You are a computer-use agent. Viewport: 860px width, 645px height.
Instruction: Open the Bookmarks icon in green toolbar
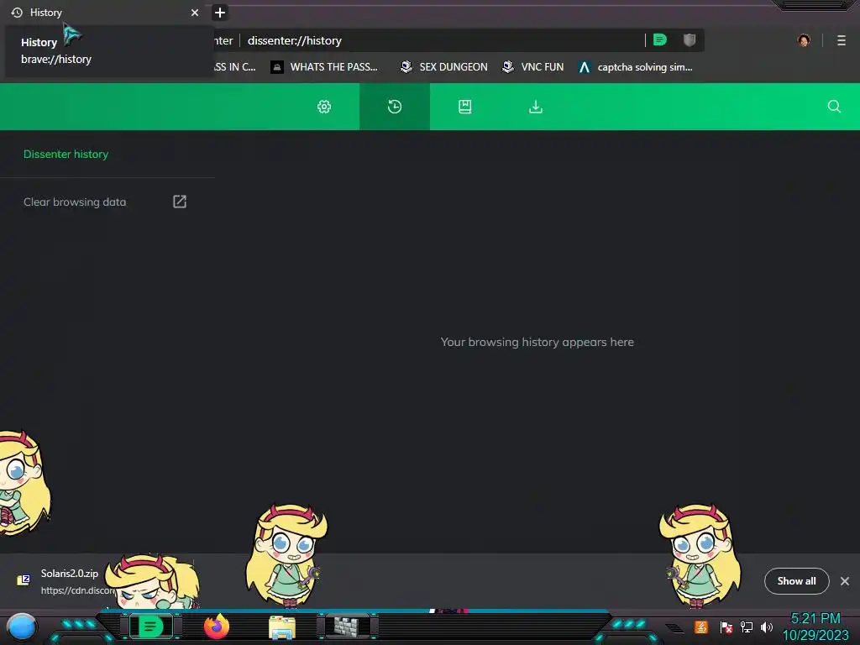coord(465,107)
